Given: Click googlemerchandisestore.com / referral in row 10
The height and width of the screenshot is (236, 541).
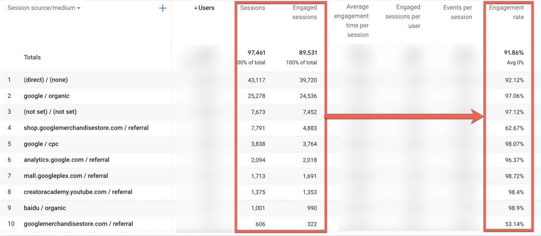Looking at the screenshot, I should 78,224.
